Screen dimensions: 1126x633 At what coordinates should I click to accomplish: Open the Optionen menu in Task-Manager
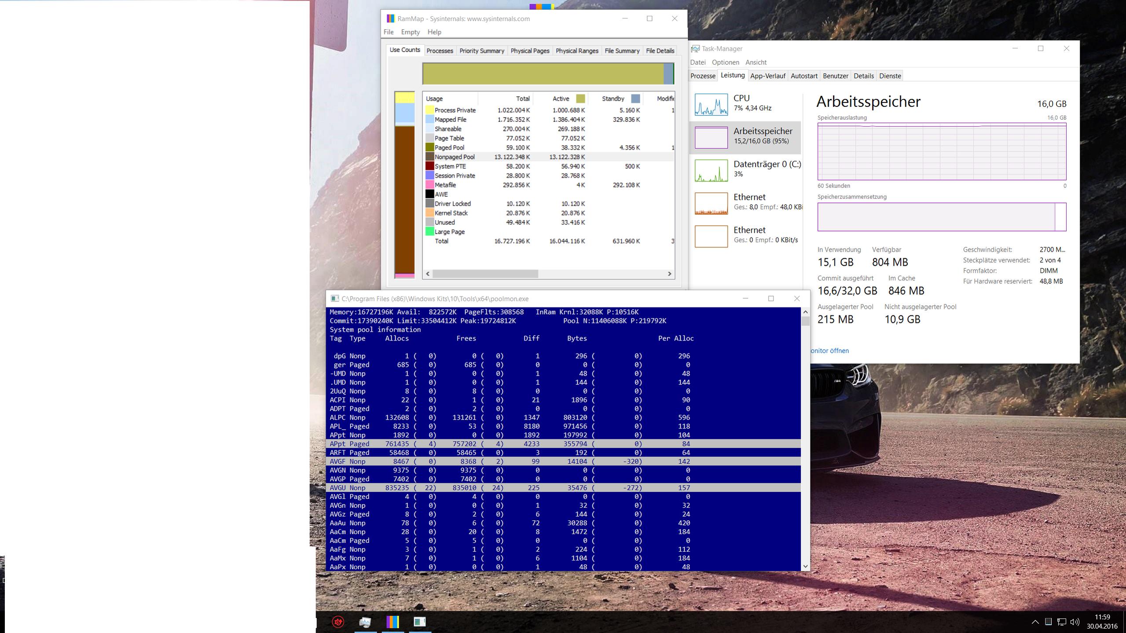click(725, 62)
